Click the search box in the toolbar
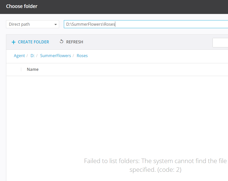This screenshot has height=181, width=228. 221,42
